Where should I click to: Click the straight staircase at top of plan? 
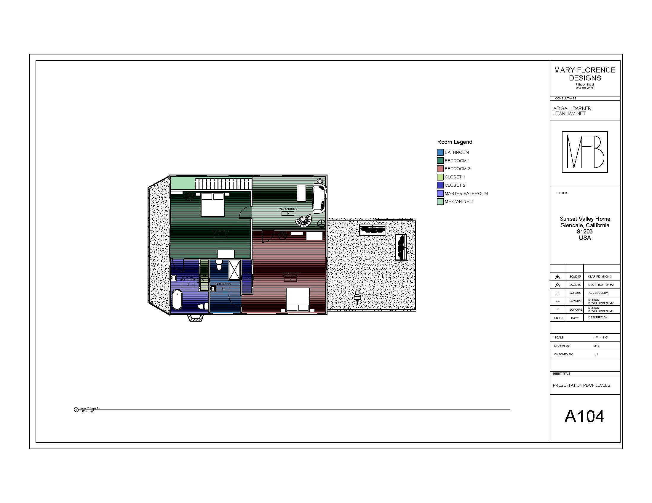(x=223, y=183)
